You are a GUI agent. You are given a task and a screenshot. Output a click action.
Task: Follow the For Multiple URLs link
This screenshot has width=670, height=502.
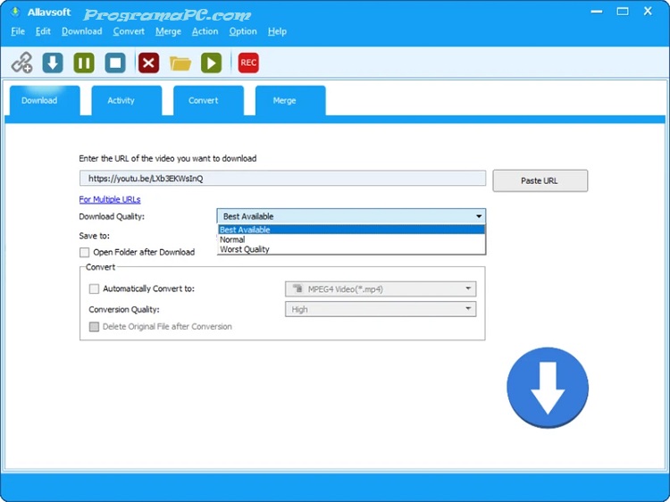[x=110, y=199]
